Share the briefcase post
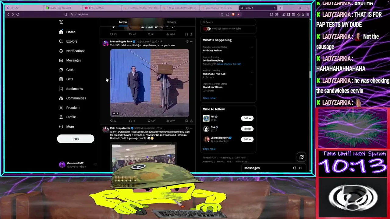The width and height of the screenshot is (390, 219). (x=191, y=121)
